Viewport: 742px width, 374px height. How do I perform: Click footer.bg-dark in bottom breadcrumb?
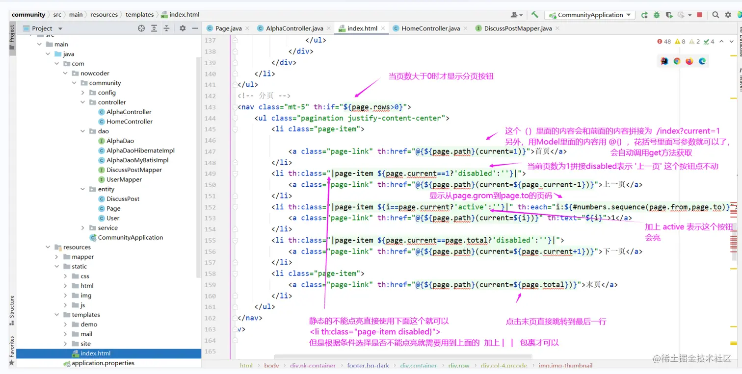pos(368,366)
